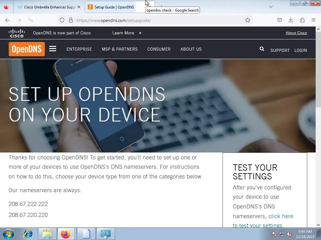Open the CONSUMER menu
This screenshot has width=321, height=240.
pyautogui.click(x=159, y=49)
